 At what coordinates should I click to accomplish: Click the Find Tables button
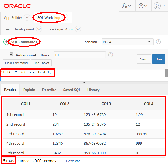click(x=41, y=63)
